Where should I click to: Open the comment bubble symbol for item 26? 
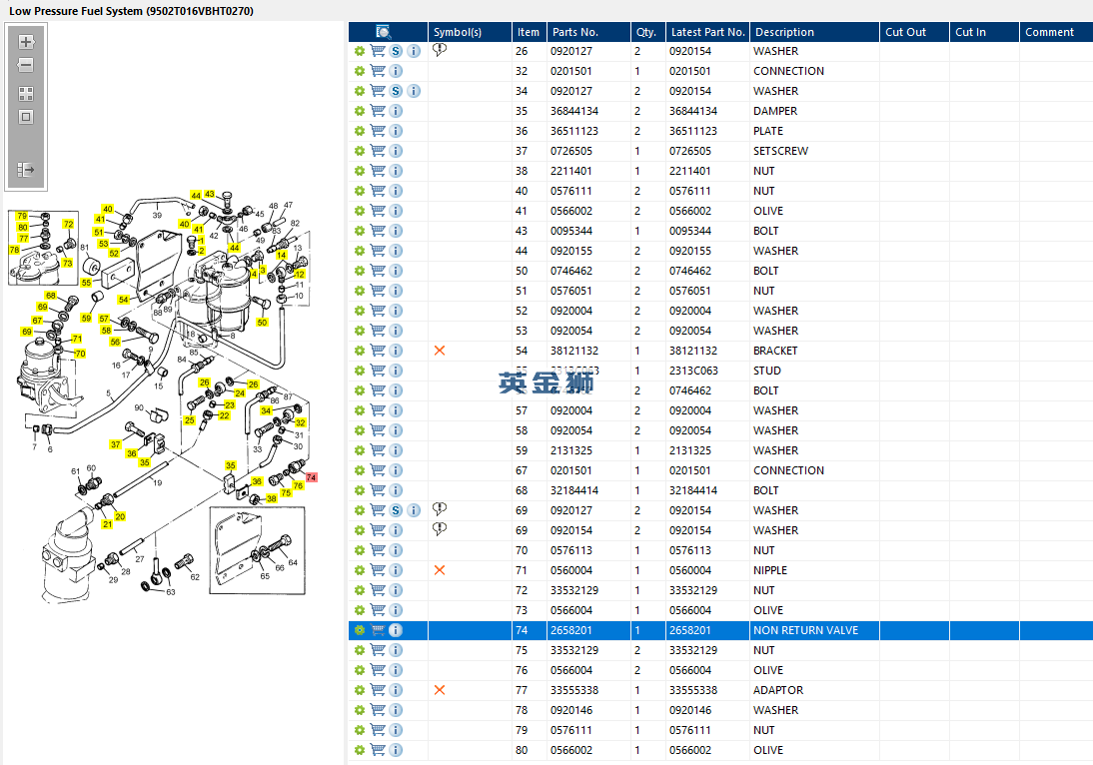pyautogui.click(x=440, y=50)
